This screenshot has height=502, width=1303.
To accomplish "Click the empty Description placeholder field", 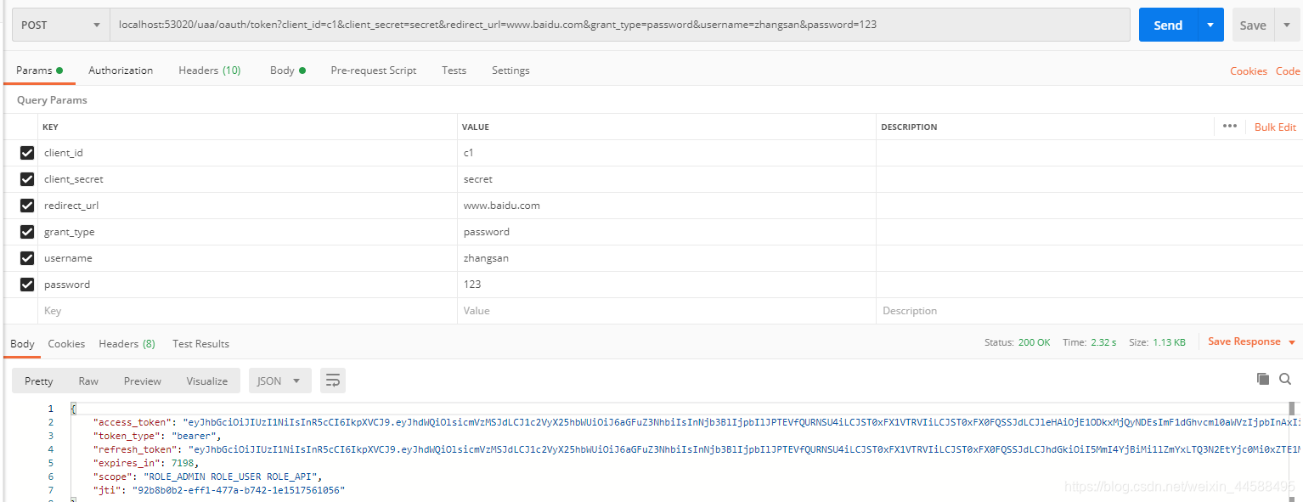I will [x=1087, y=311].
